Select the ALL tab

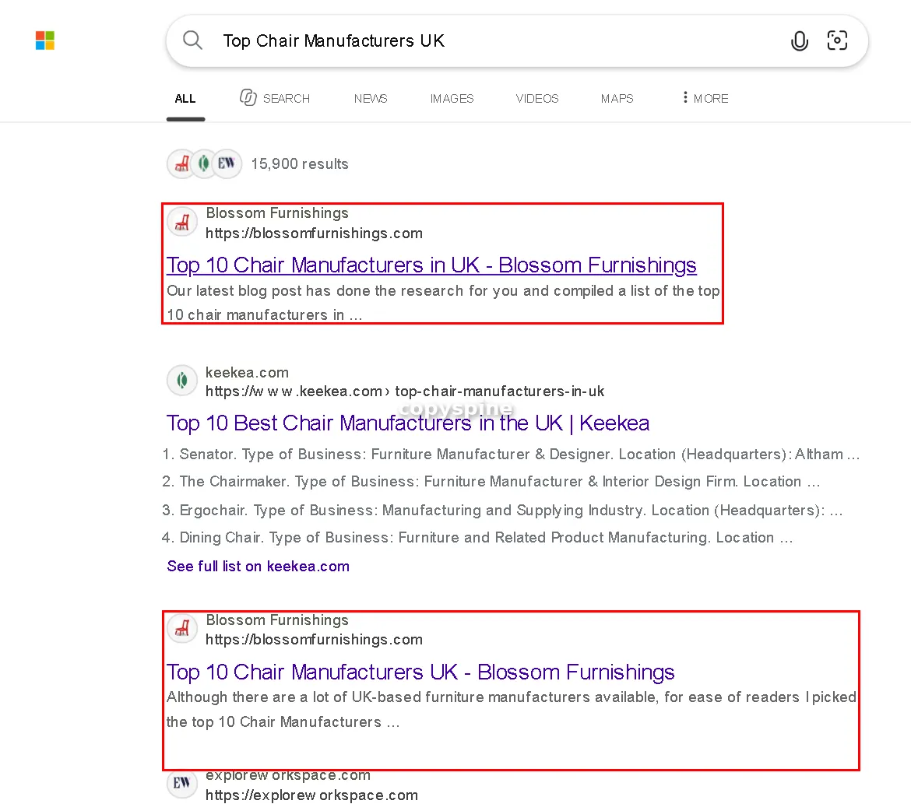point(185,99)
